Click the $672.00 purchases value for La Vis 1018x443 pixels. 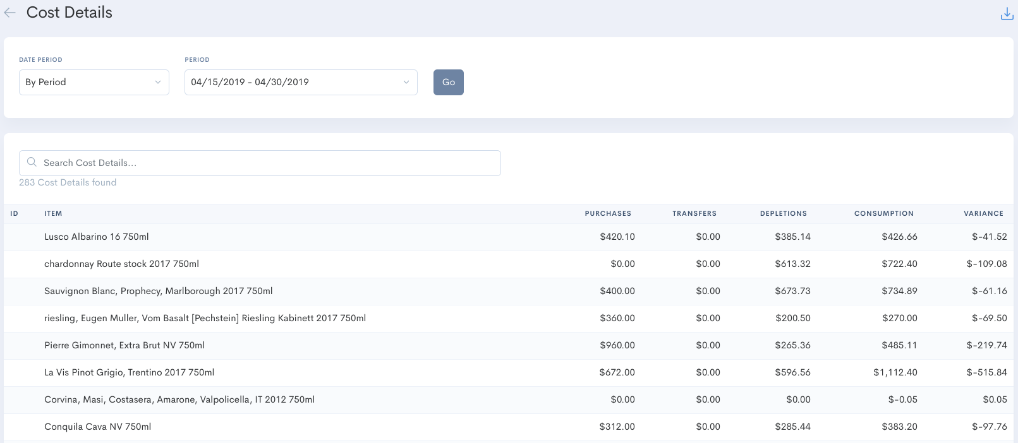click(x=617, y=372)
